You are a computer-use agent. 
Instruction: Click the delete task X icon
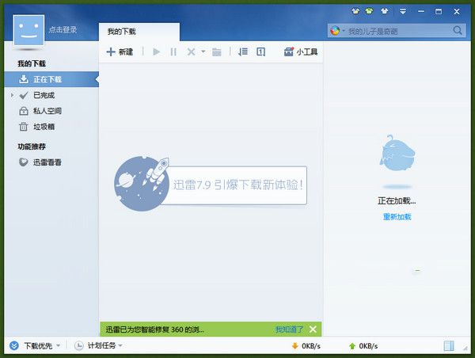pyautogui.click(x=190, y=51)
